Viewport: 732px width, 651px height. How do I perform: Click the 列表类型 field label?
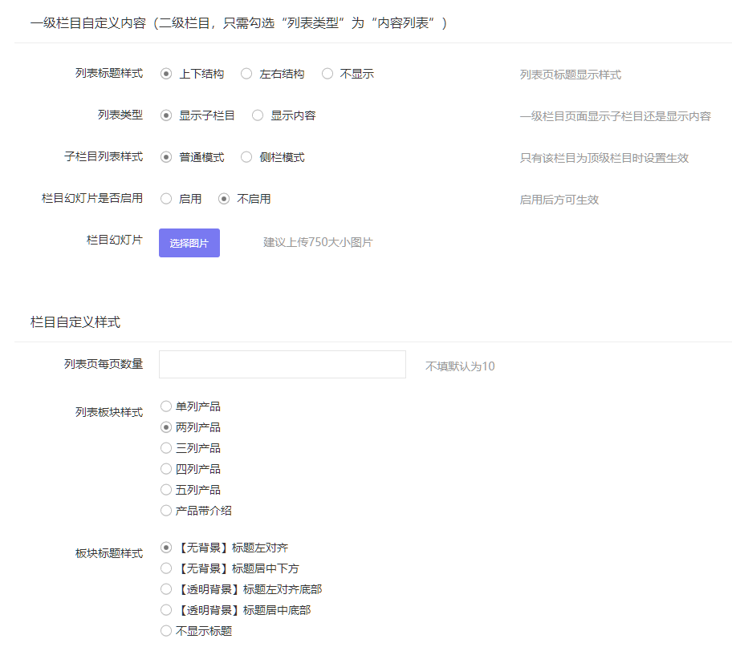pos(120,115)
